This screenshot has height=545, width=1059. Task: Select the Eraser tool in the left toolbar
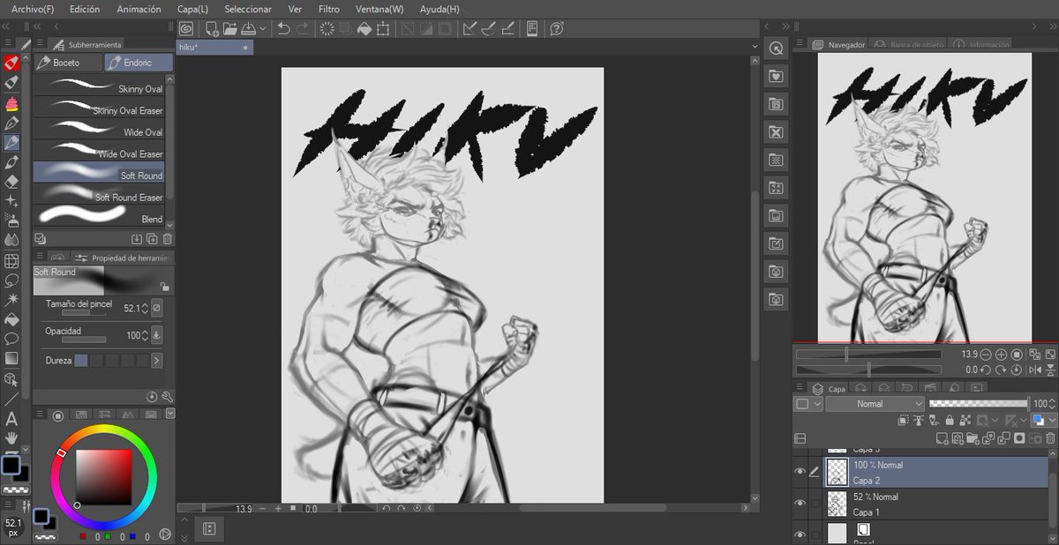pyautogui.click(x=11, y=182)
